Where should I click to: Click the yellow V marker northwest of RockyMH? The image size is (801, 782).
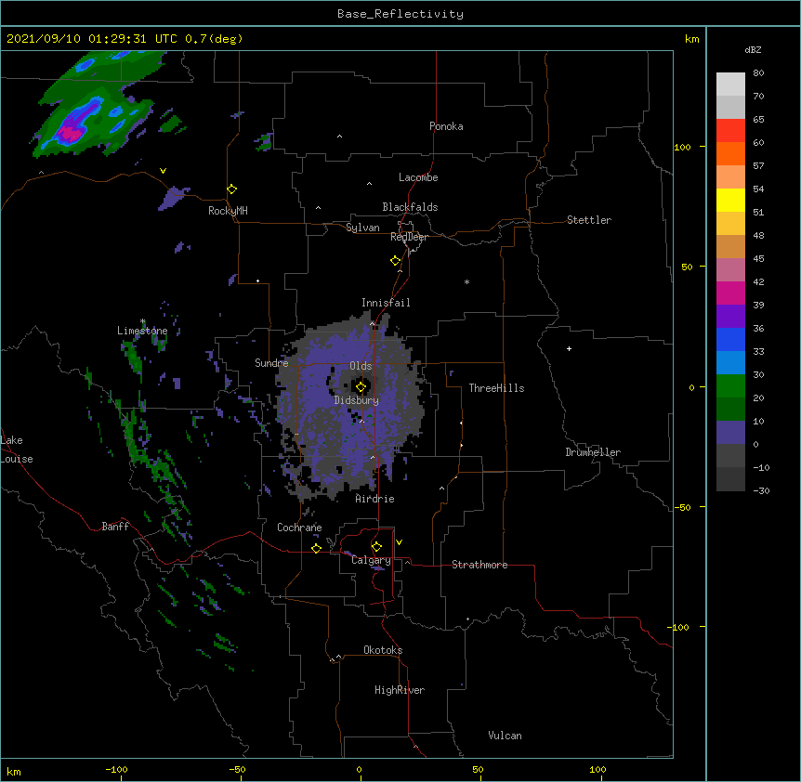click(163, 171)
